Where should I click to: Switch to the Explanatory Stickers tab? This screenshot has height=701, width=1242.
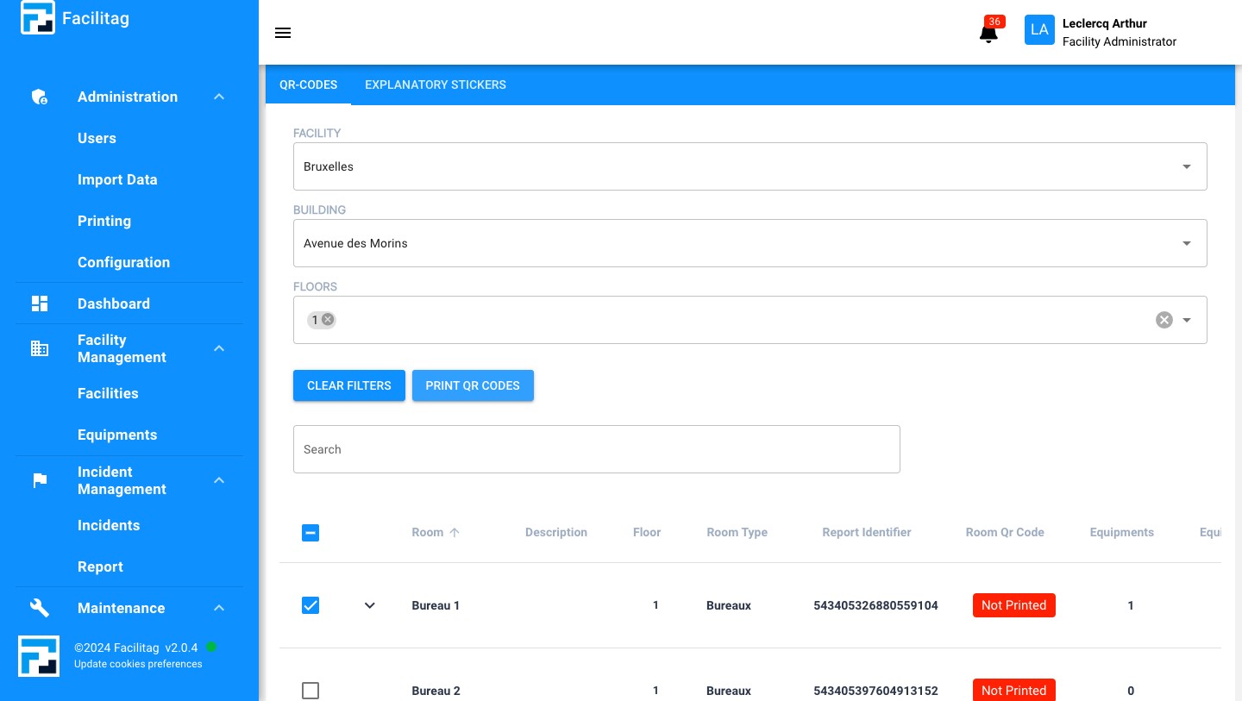point(436,84)
